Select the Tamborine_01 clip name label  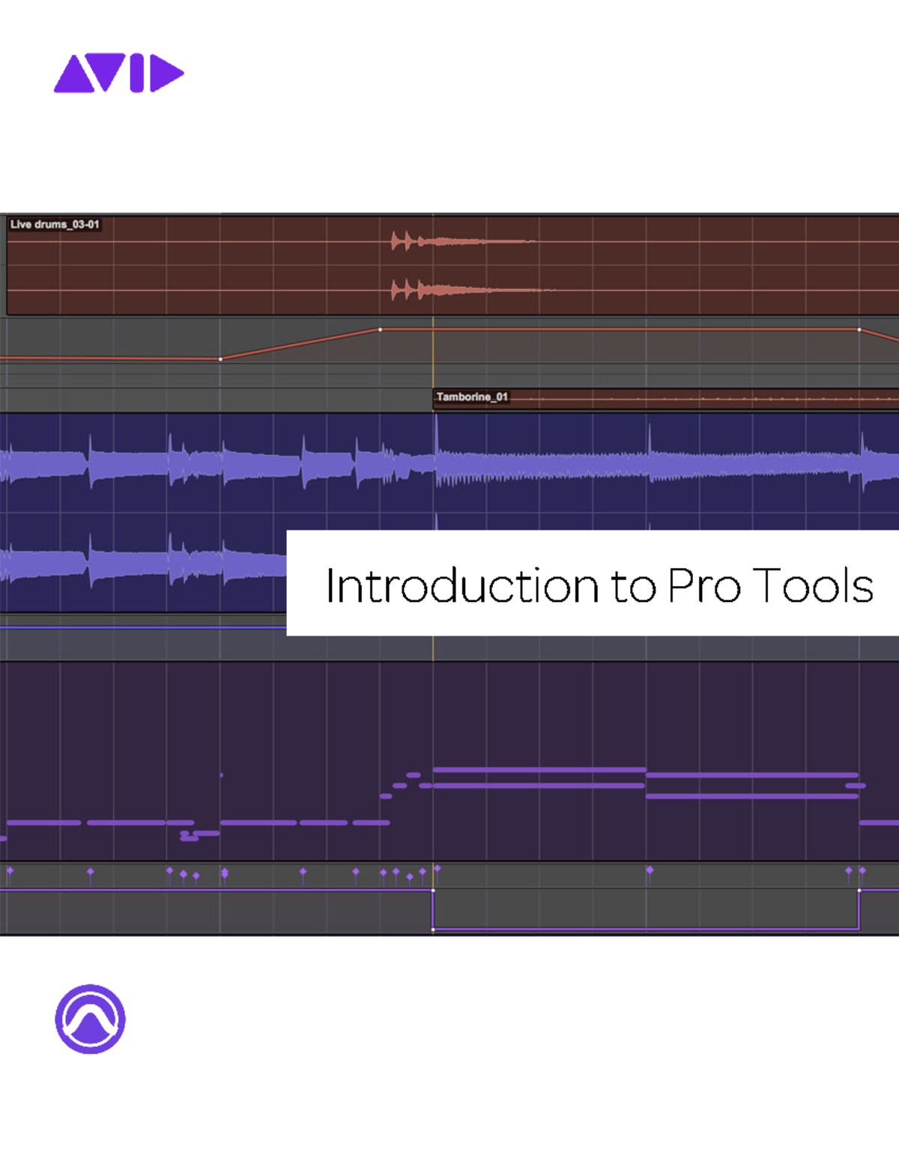click(473, 397)
